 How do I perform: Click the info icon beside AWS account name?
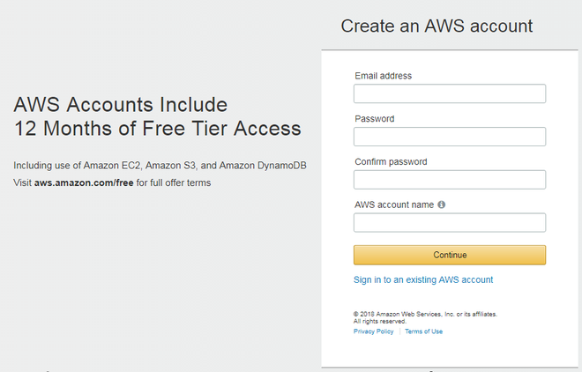[442, 205]
